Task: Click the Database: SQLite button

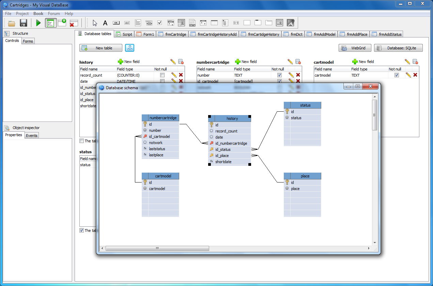Action: click(398, 48)
